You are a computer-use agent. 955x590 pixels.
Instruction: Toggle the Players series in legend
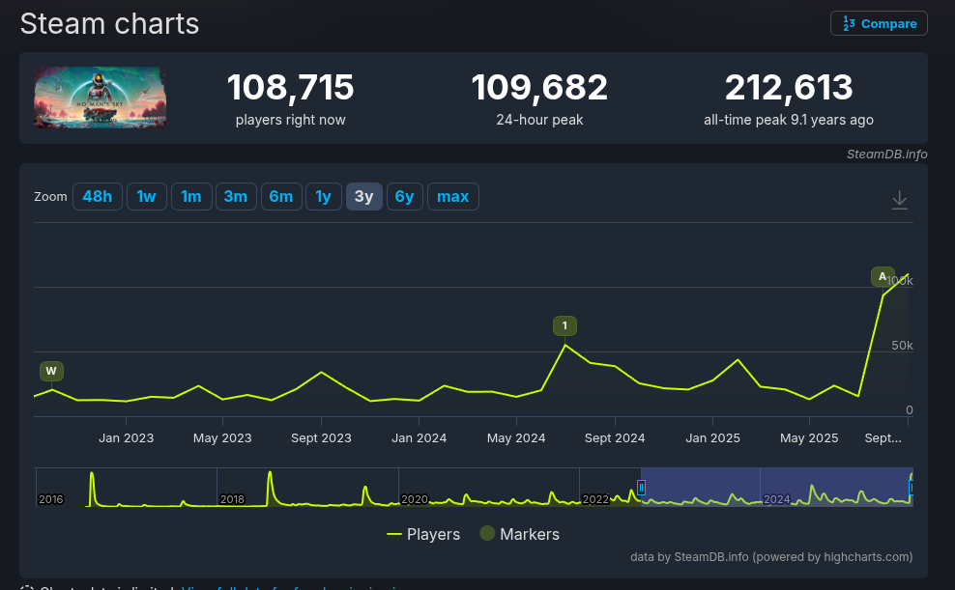click(x=423, y=534)
